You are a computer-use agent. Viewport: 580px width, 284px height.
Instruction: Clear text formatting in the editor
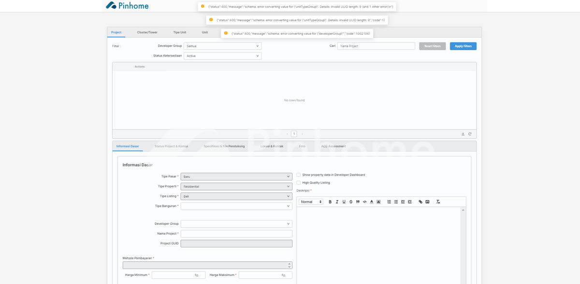438,202
